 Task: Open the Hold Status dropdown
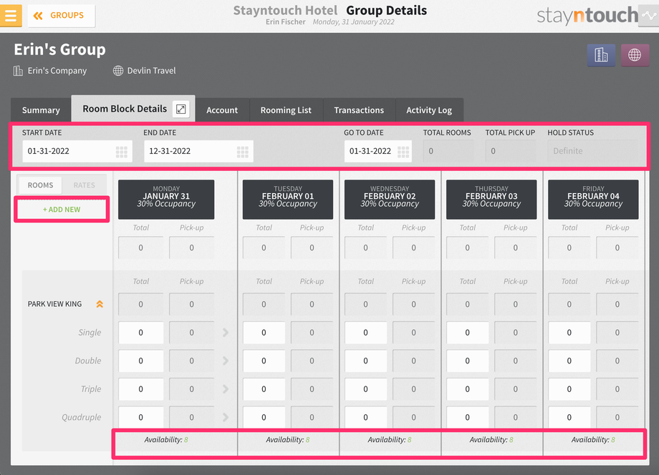click(592, 151)
